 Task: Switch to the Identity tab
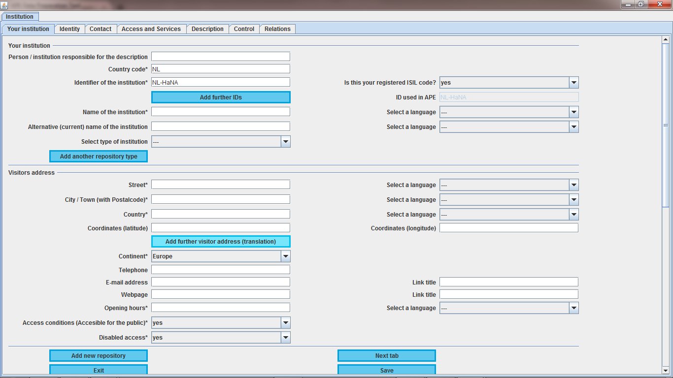tap(69, 29)
